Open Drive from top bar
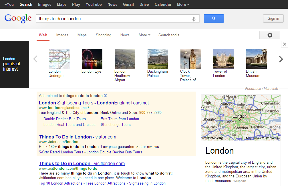 coord(144,4)
